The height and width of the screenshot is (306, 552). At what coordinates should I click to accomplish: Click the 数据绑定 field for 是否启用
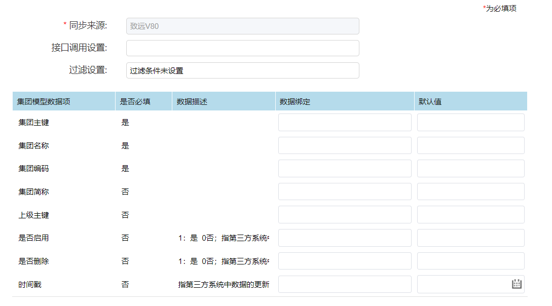[345, 238]
